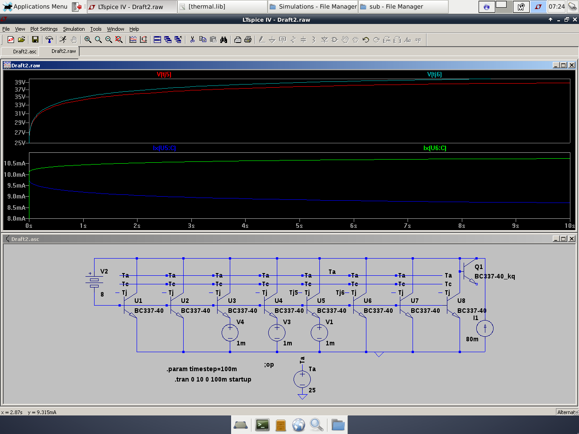
Task: Click the Pick Visible Traces icon
Action: pyautogui.click(x=133, y=40)
